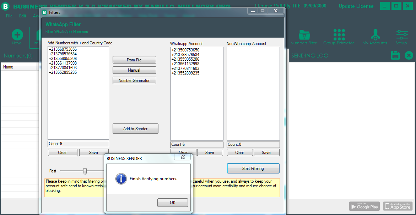
Task: Click the Filters dialog title B icon
Action: 44,12
